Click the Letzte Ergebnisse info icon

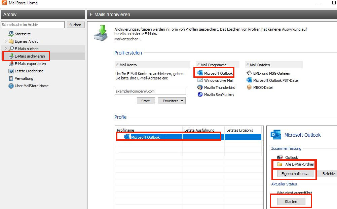(11, 71)
